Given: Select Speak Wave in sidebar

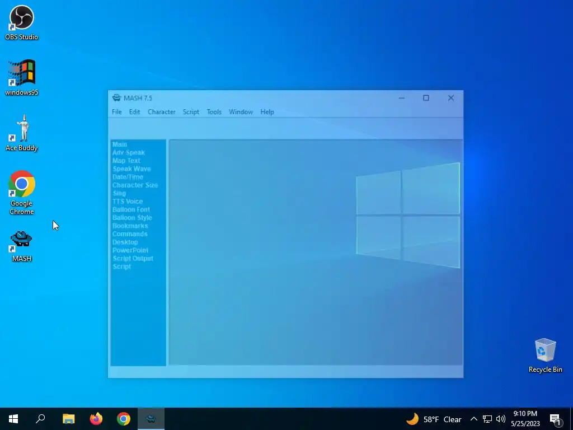Looking at the screenshot, I should pos(131,169).
